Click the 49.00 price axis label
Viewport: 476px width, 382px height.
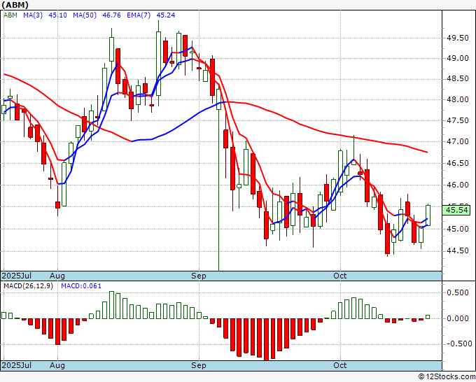[x=458, y=58]
